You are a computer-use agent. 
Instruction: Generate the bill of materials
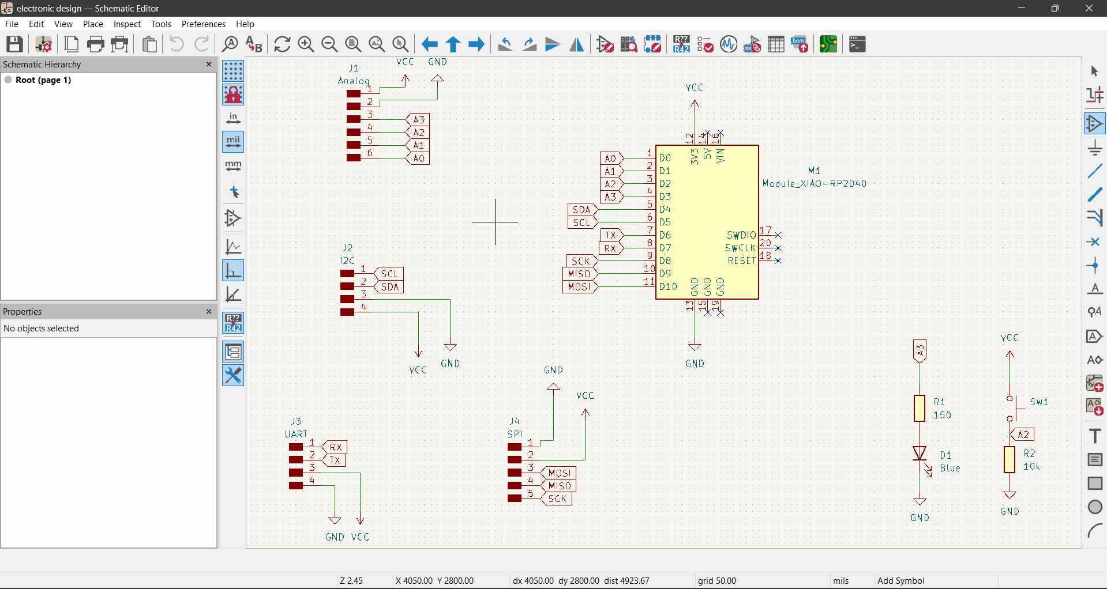point(799,44)
